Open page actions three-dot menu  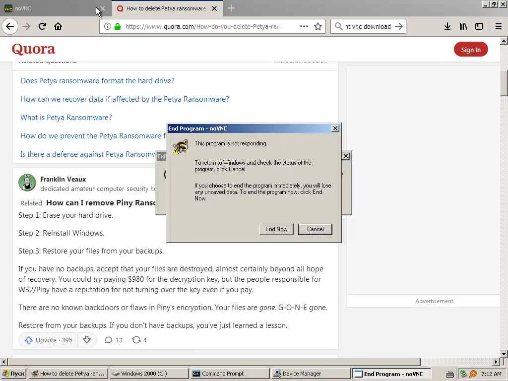(x=304, y=26)
